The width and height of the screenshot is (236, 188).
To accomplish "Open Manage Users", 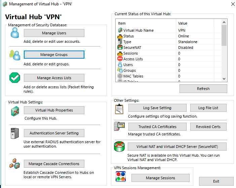I will pos(54,33).
